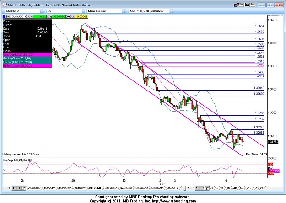This screenshot has width=286, height=203.
Task: Open the interval dropdown showing 30
Action: [84, 11]
